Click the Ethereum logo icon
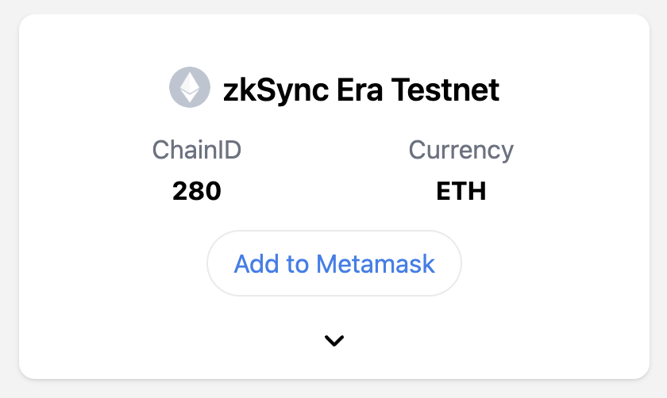667x398 pixels. [190, 88]
